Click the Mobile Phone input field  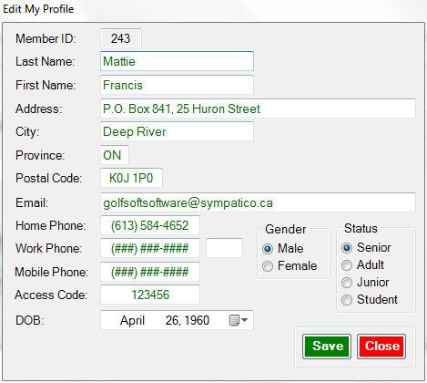(150, 272)
